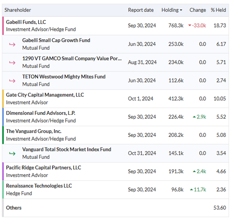Click change value 2.4k
Viewport: 232px width, 219px height.
point(201,171)
